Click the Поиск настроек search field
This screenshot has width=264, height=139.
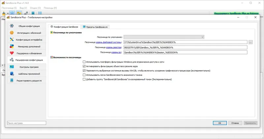point(27,123)
